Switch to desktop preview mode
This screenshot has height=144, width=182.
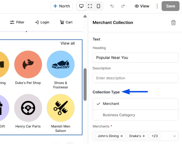point(81,6)
